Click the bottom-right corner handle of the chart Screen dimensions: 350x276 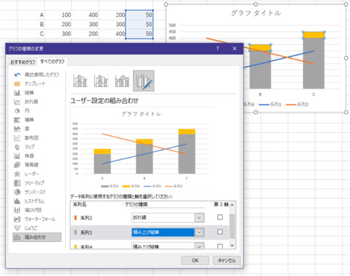346,112
